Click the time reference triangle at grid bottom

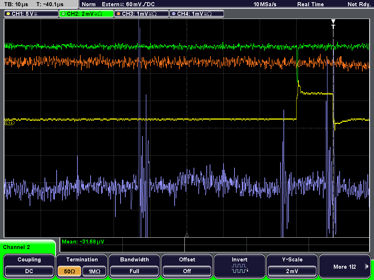(x=187, y=235)
